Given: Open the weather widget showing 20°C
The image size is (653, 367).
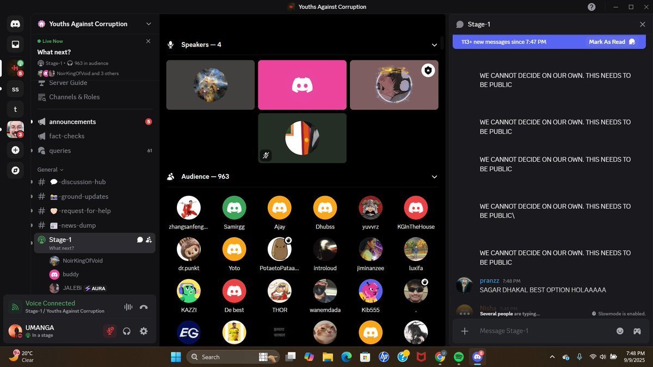Looking at the screenshot, I should point(22,357).
